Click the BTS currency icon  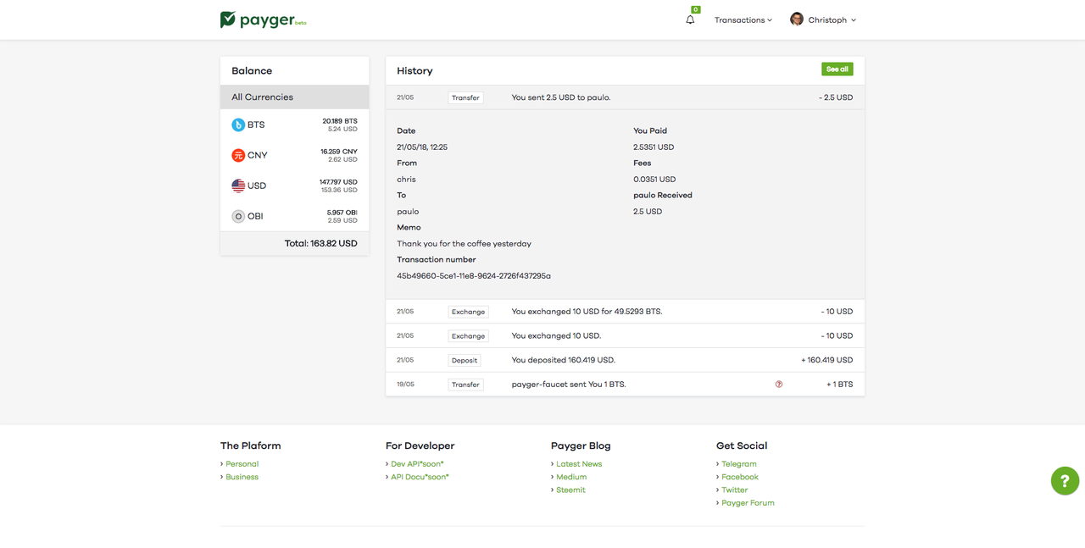pos(238,125)
